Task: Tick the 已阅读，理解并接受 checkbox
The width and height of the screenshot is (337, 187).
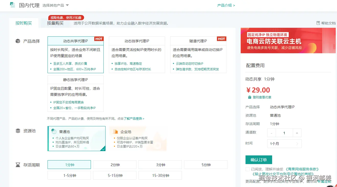Action: [x=247, y=169]
